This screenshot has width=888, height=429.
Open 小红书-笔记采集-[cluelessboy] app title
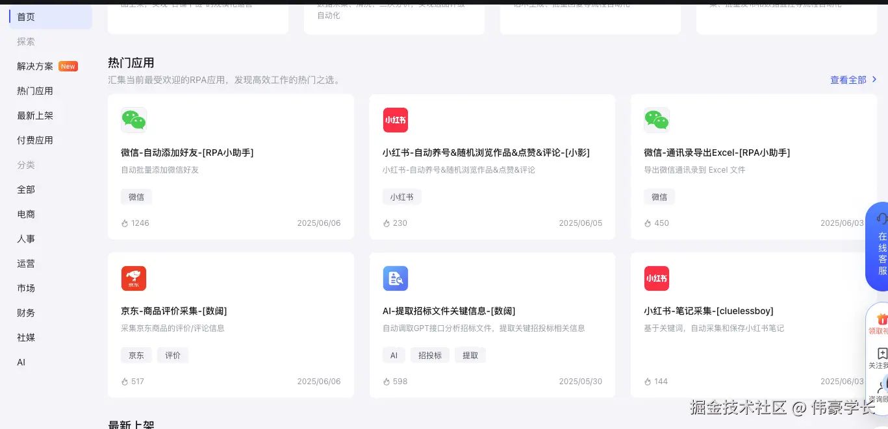[709, 311]
